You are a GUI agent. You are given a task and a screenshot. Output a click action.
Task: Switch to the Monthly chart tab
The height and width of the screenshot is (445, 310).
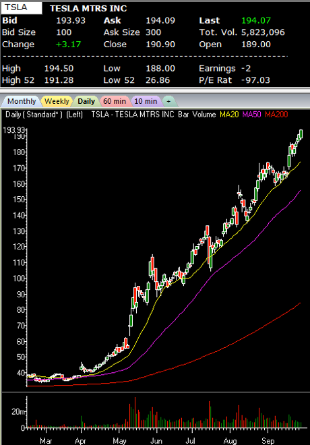(x=22, y=101)
